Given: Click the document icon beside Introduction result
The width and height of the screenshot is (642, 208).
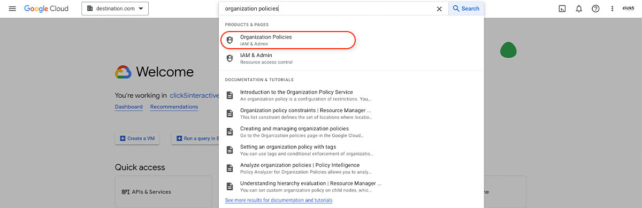Looking at the screenshot, I should pyautogui.click(x=230, y=95).
